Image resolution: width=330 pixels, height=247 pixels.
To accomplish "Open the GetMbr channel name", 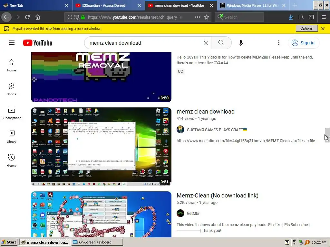I will pyautogui.click(x=193, y=214).
